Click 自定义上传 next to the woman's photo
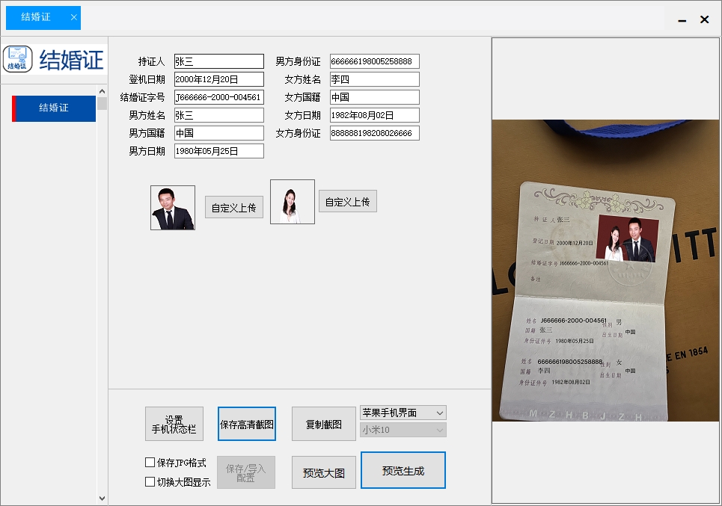722x506 pixels. point(347,200)
